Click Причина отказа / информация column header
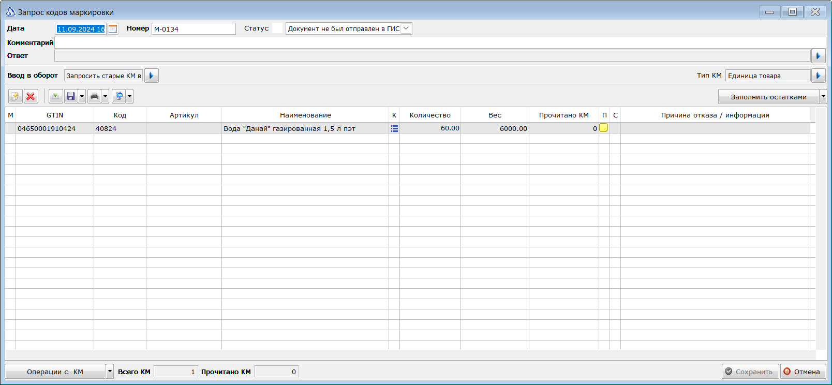The height and width of the screenshot is (385, 832). (715, 115)
